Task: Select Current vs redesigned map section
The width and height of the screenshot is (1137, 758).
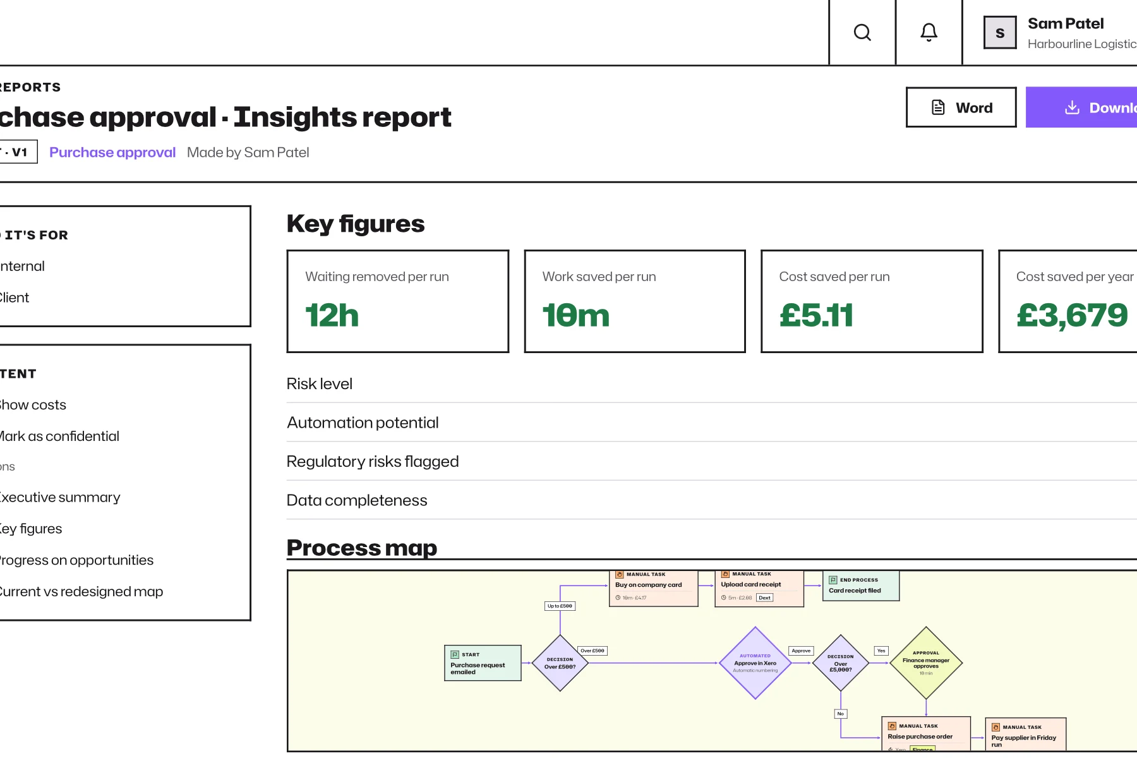Action: click(x=81, y=592)
